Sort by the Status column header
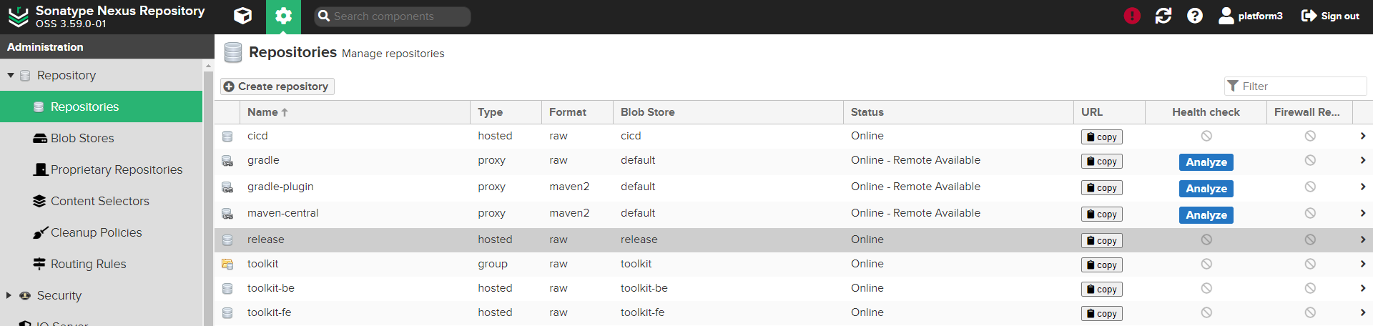 point(958,112)
